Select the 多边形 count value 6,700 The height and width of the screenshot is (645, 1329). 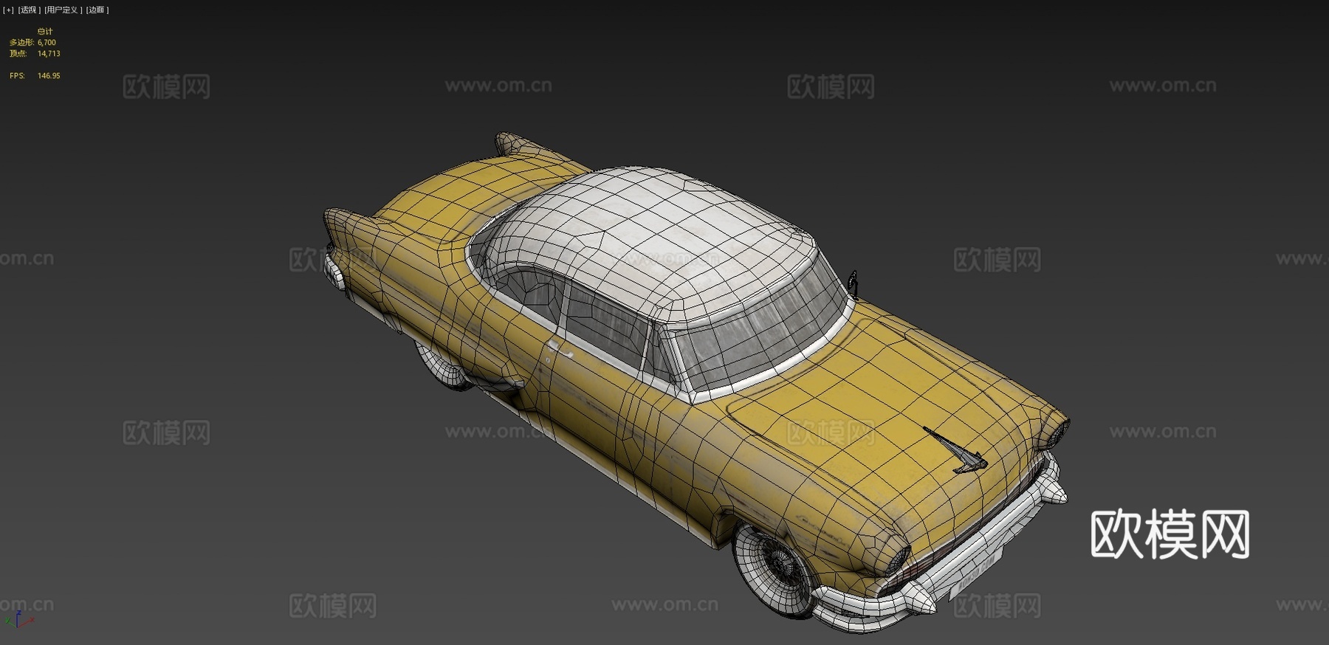[47, 43]
